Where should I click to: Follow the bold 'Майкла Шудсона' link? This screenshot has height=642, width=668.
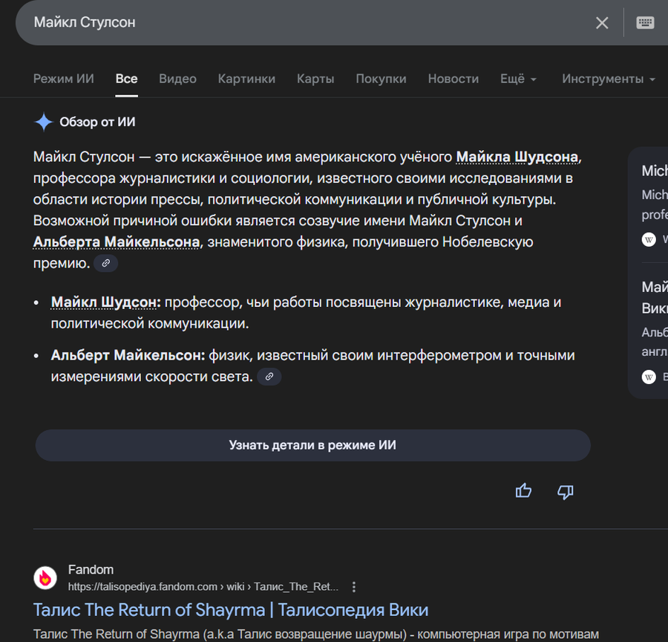pyautogui.click(x=517, y=157)
